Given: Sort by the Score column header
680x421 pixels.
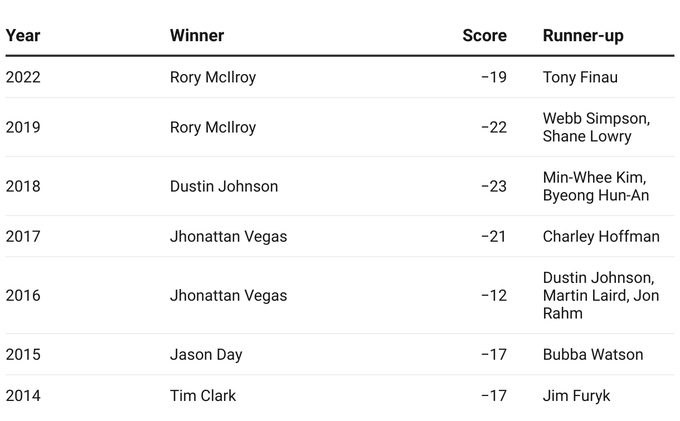Looking at the screenshot, I should [x=484, y=36].
